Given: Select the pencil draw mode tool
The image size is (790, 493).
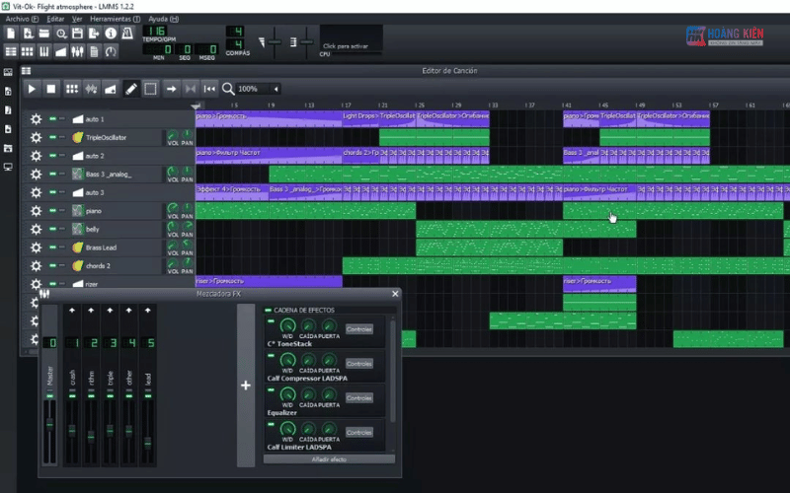Looking at the screenshot, I should point(130,89).
